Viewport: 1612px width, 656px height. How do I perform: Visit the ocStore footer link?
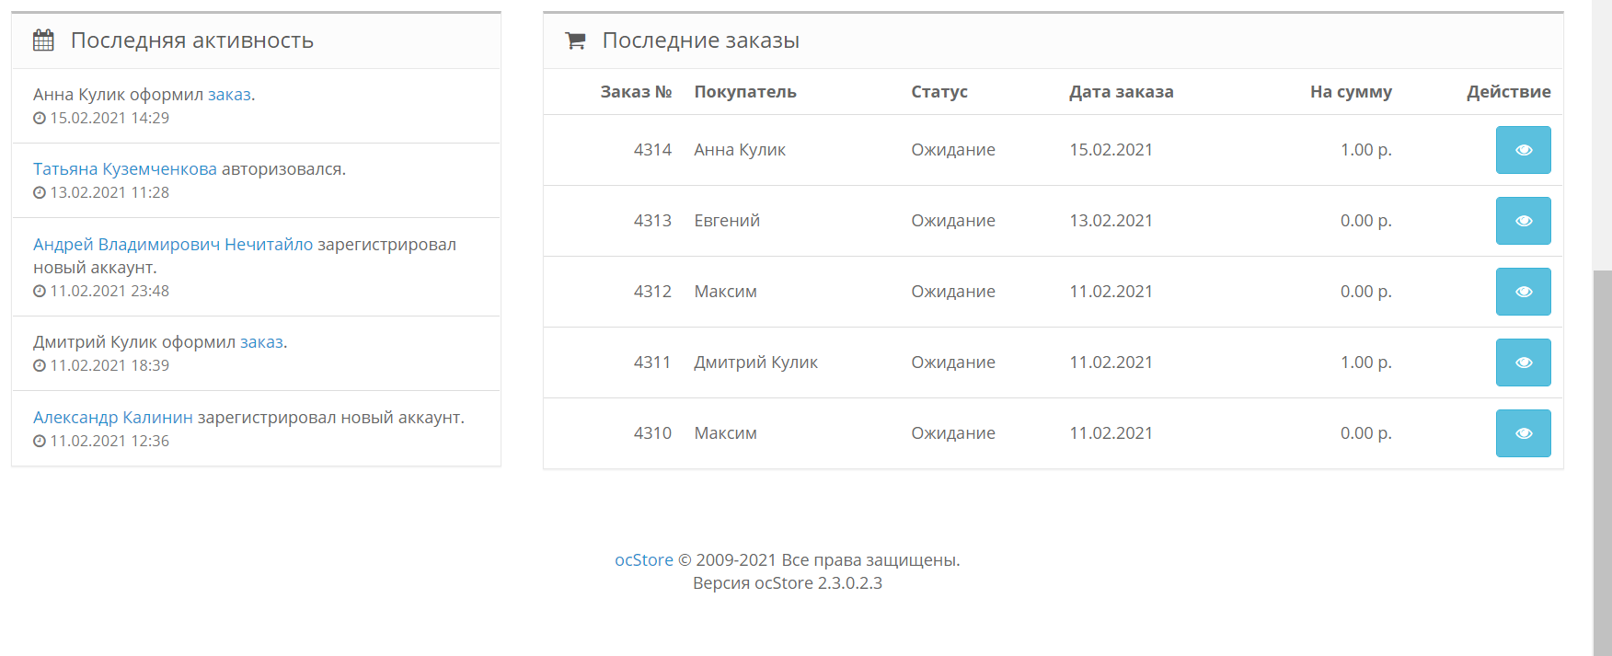[x=644, y=560]
